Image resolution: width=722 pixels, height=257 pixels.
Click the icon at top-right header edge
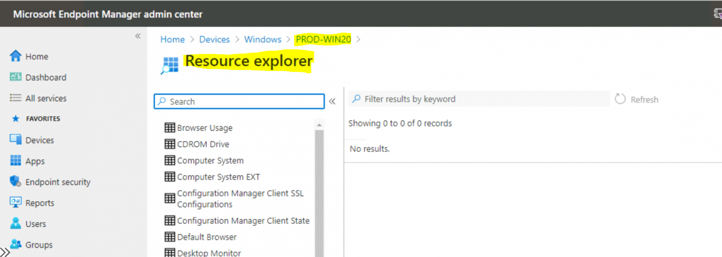(x=718, y=14)
